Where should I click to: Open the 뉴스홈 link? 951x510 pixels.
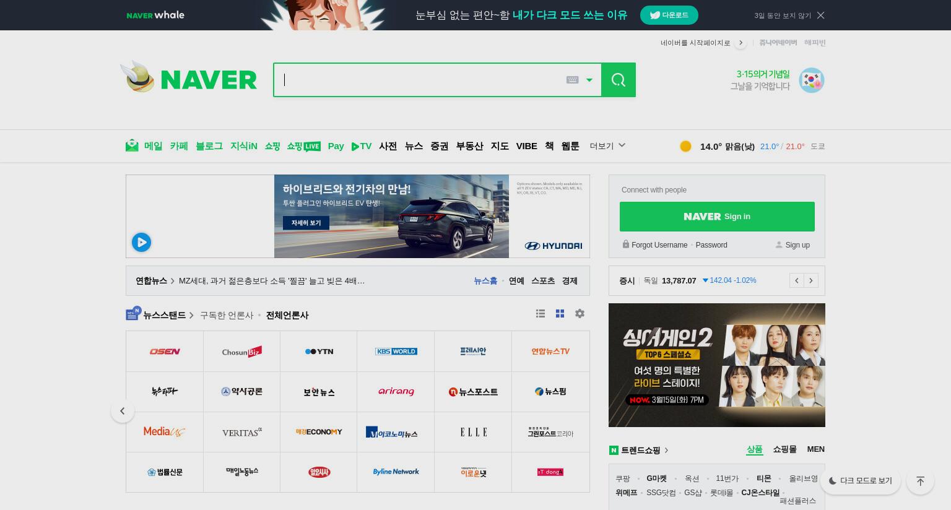point(485,281)
